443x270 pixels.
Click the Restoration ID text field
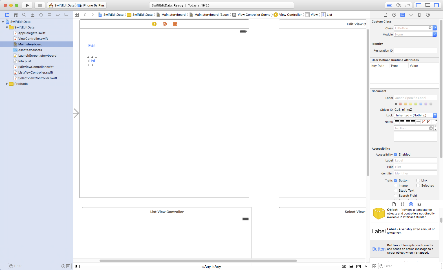point(415,50)
